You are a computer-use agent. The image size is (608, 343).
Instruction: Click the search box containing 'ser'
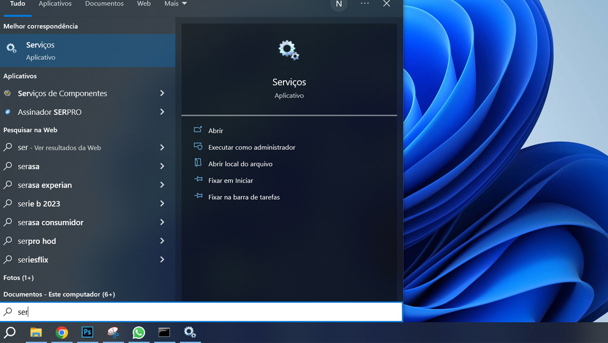[201, 311]
